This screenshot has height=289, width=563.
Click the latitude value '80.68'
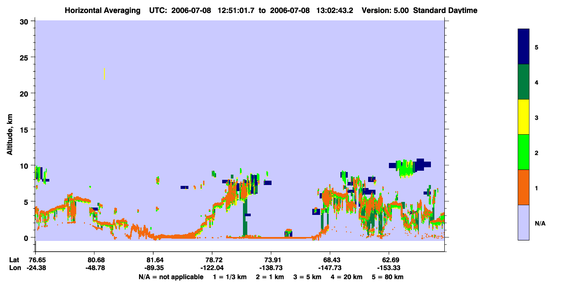click(97, 260)
